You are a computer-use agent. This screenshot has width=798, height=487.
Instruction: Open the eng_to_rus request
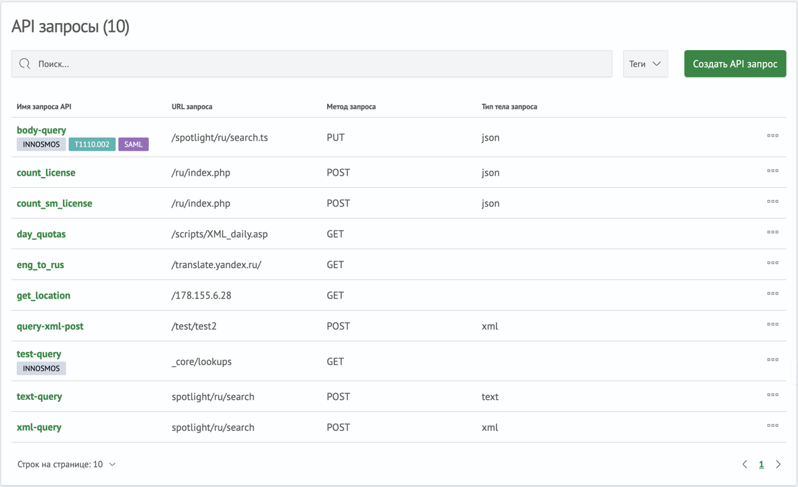(x=41, y=265)
